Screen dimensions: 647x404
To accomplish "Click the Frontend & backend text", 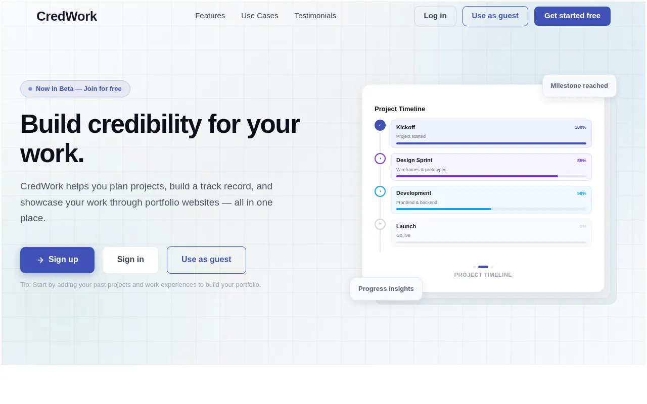I will click(x=417, y=203).
